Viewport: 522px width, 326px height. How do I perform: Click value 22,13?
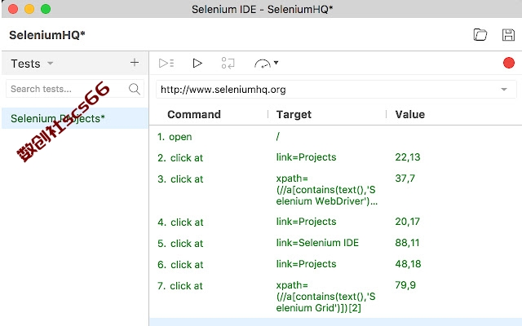coord(408,157)
